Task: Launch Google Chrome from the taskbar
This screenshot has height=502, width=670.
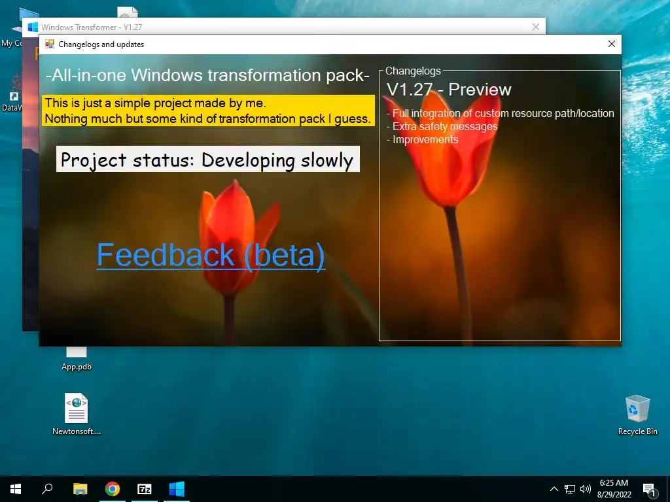Action: [113, 489]
